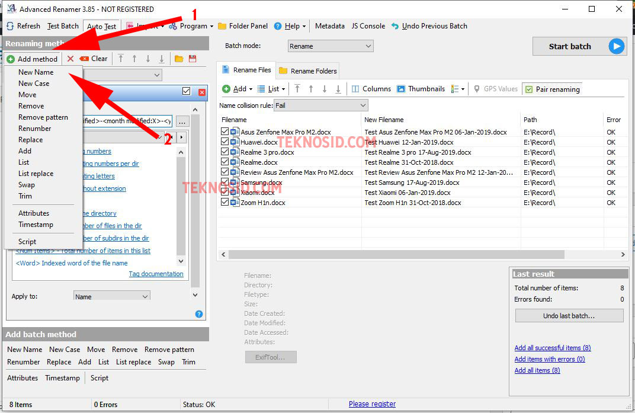This screenshot has width=635, height=413.
Task: Start the batch with the Start batch button
Action: tap(579, 46)
